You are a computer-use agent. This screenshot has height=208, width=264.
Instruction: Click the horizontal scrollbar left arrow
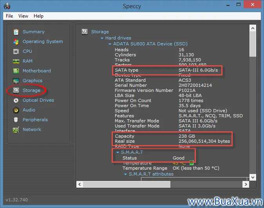tap(80, 184)
